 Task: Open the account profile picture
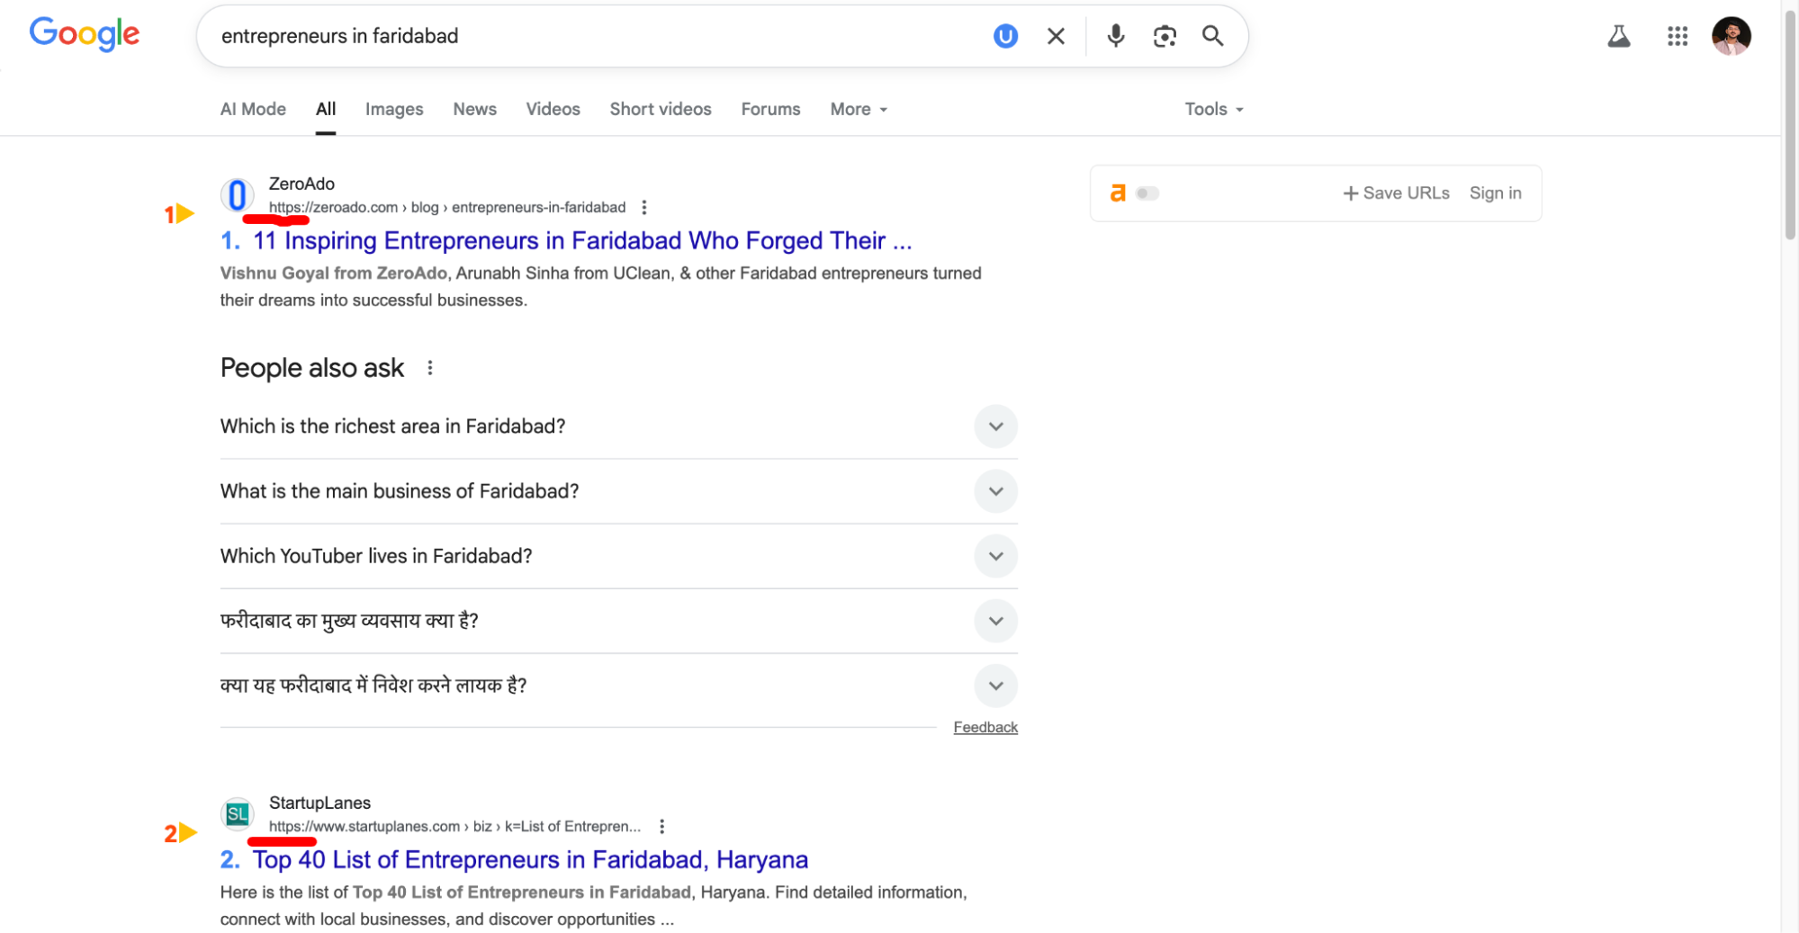(1731, 36)
